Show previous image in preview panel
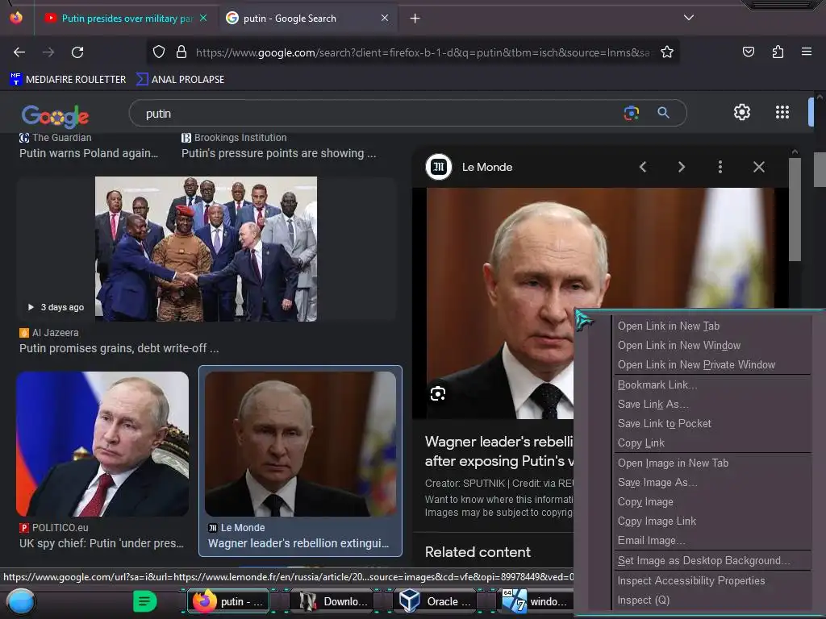The width and height of the screenshot is (826, 619). (643, 167)
